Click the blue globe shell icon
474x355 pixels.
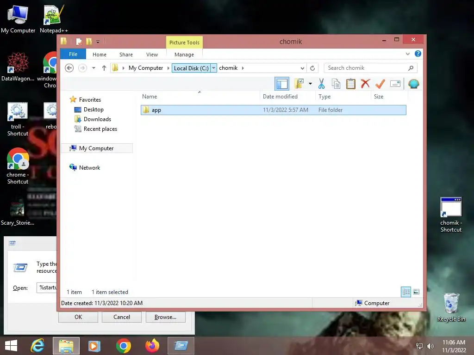tap(413, 84)
